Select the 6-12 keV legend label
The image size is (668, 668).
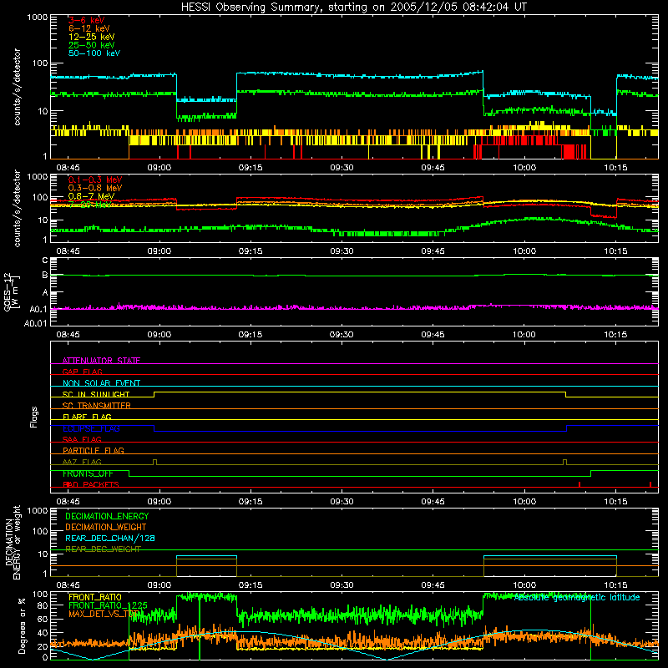pos(89,28)
